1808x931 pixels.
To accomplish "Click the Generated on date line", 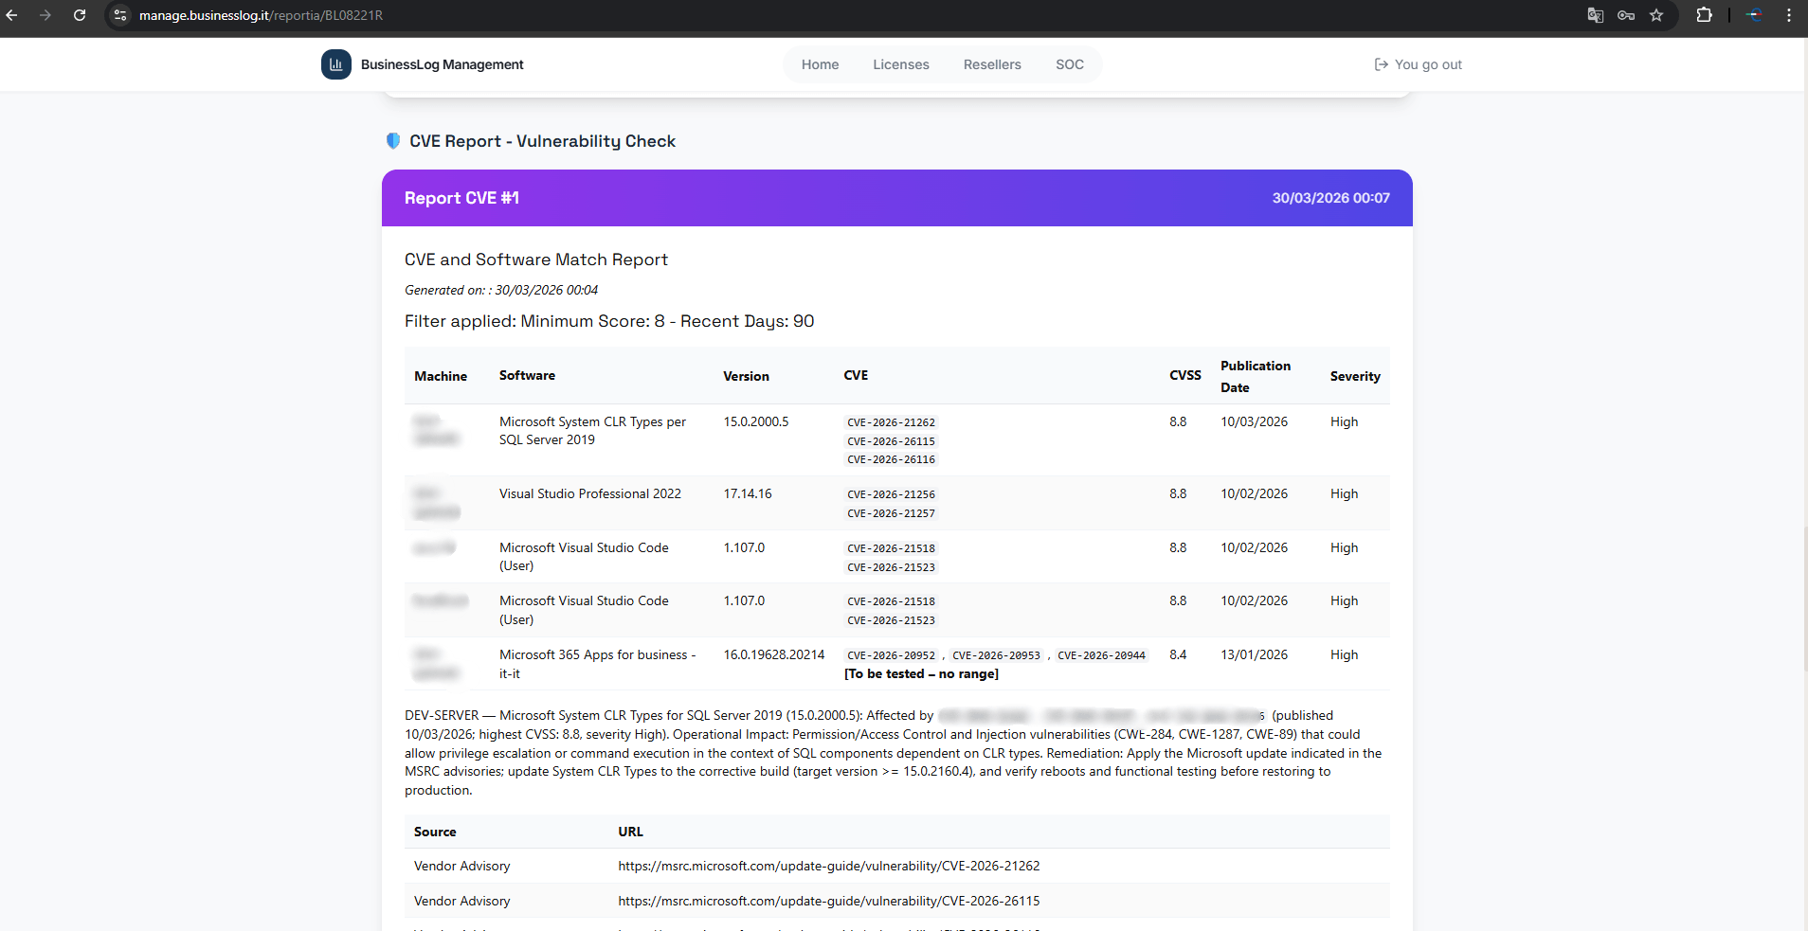I will pyautogui.click(x=501, y=290).
